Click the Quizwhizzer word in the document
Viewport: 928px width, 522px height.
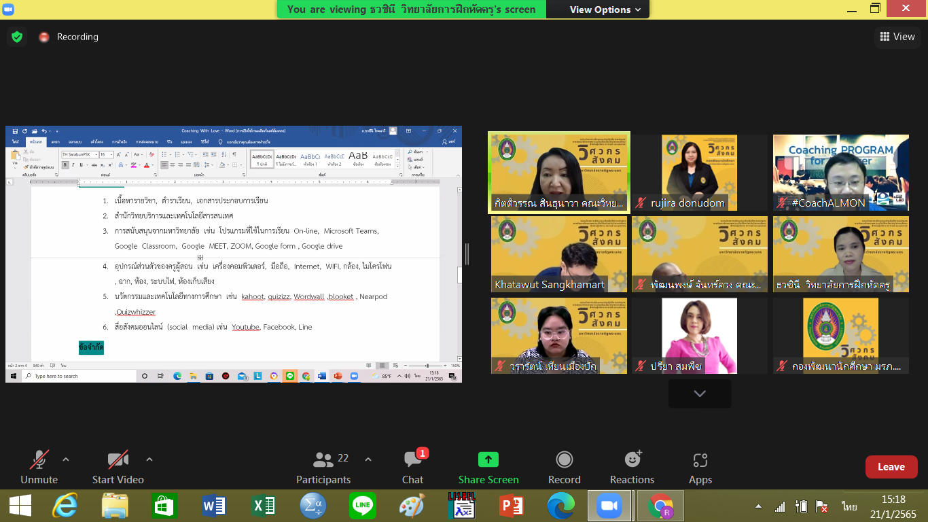pos(136,312)
